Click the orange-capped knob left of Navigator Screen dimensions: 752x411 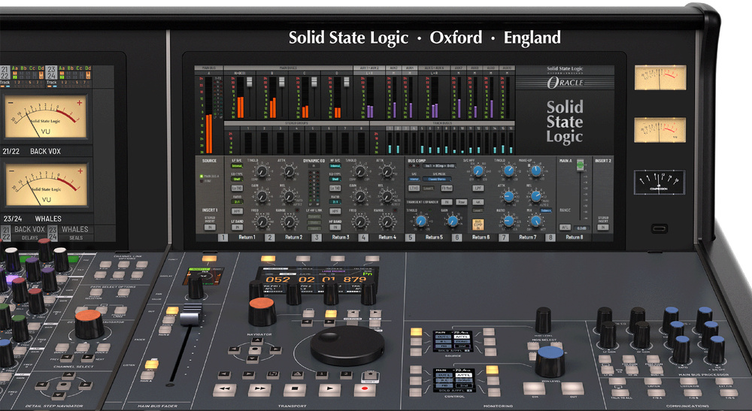(89, 325)
